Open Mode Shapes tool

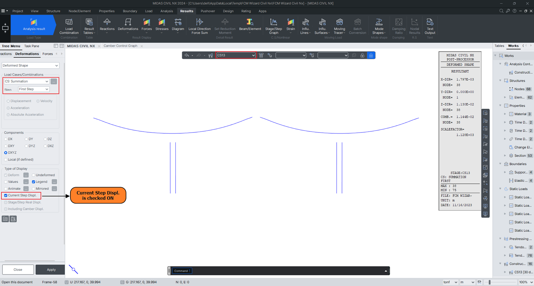379,27
